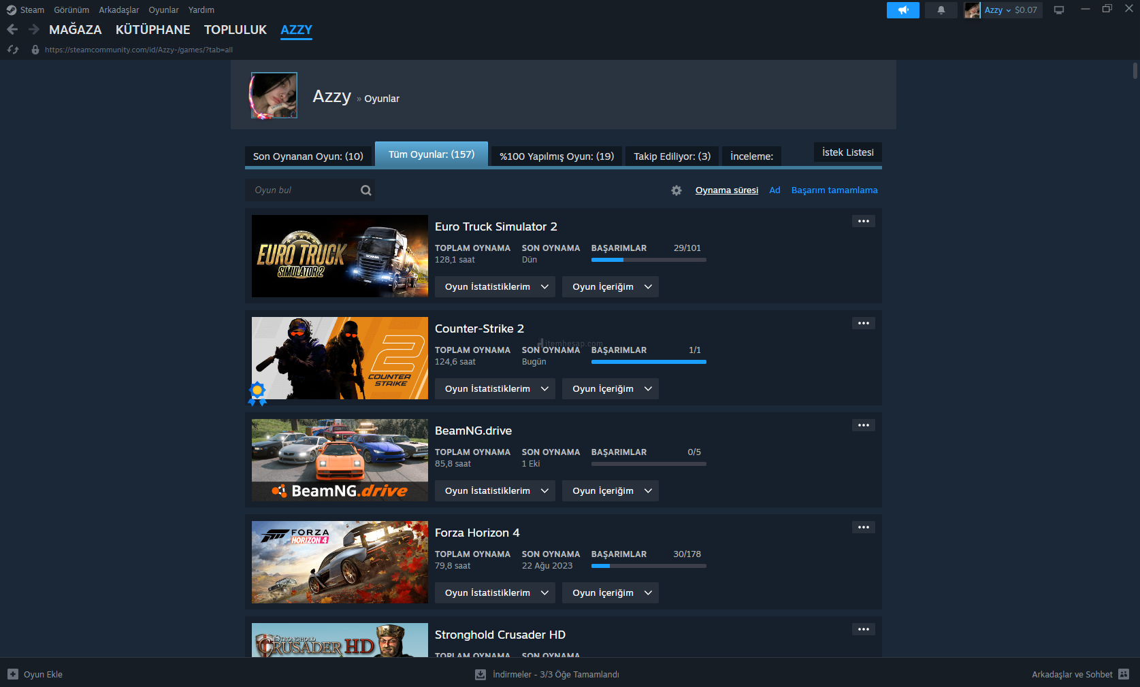Click the announcements megaphone icon

pyautogui.click(x=902, y=10)
